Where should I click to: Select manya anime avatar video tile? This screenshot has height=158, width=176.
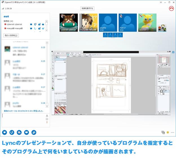(x=88, y=22)
